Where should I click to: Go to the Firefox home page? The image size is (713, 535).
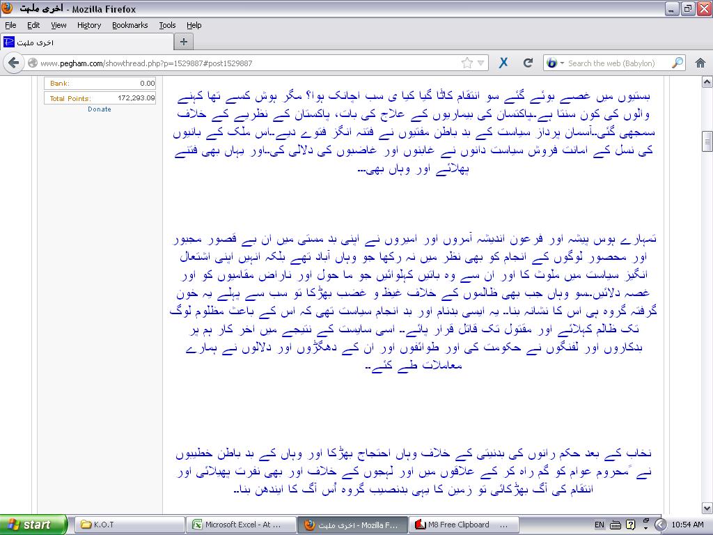(x=700, y=63)
